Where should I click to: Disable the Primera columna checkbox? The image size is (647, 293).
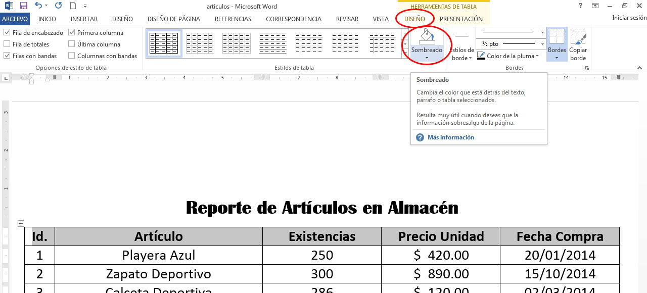pos(71,32)
